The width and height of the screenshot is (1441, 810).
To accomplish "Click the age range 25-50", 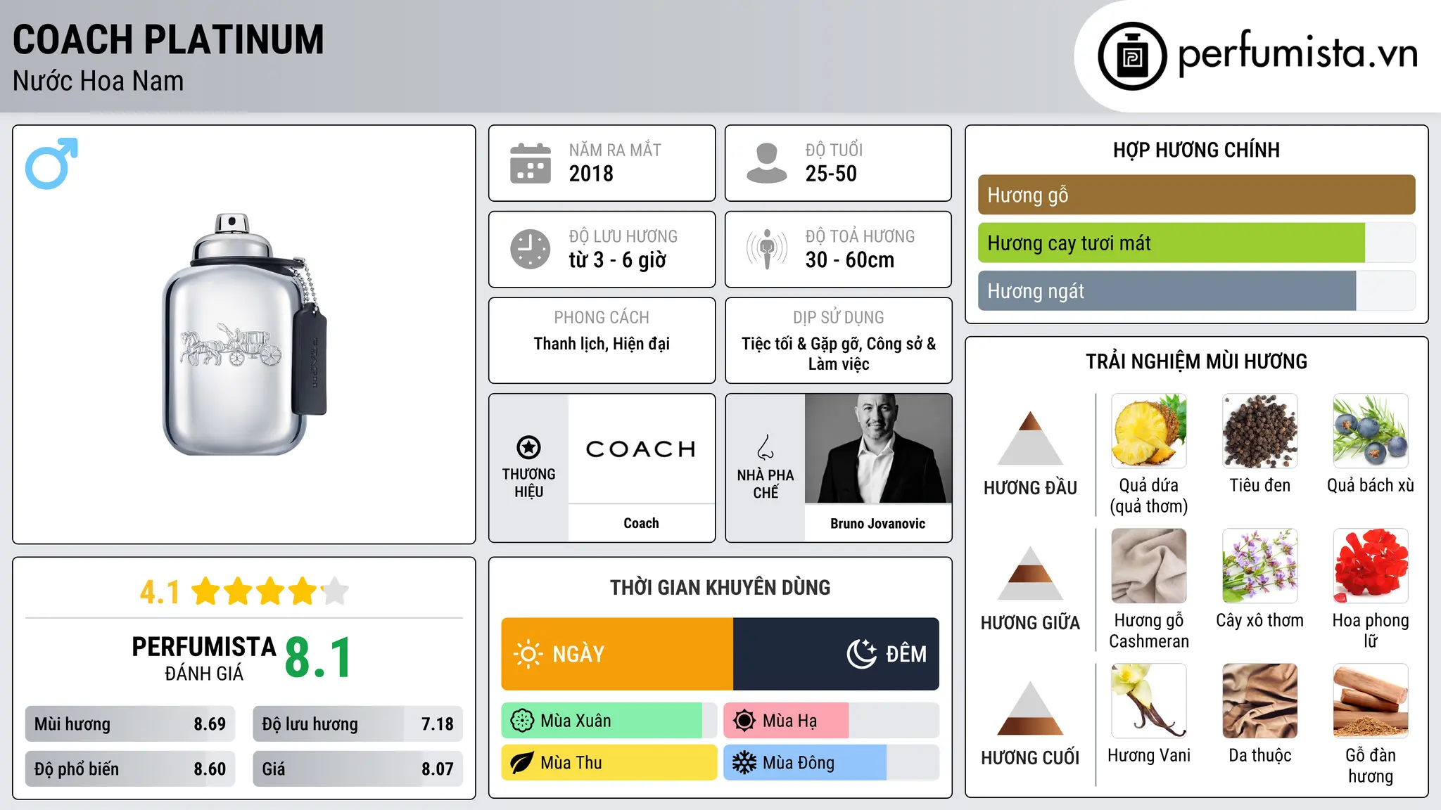I will point(831,174).
